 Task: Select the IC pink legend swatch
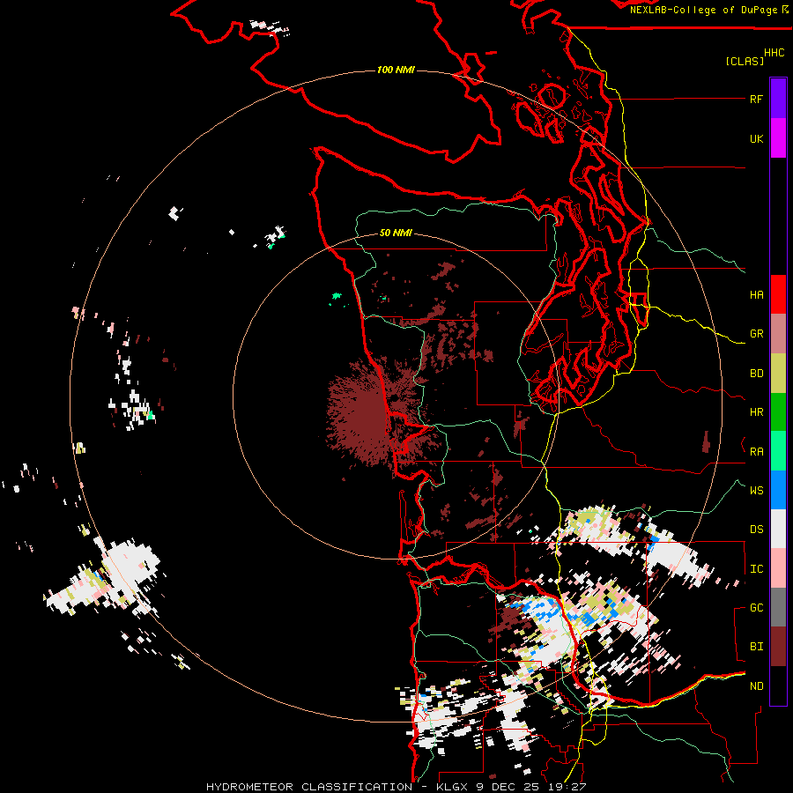(778, 568)
